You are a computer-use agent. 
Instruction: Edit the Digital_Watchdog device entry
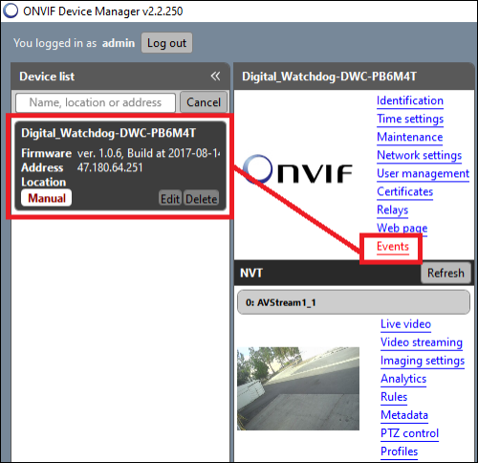(x=170, y=198)
